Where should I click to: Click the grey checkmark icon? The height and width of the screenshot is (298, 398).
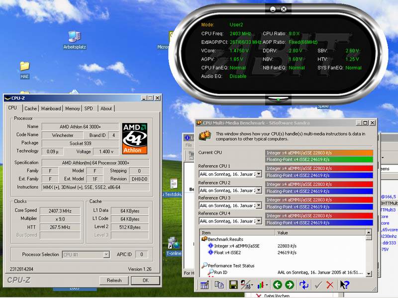[x=318, y=285]
